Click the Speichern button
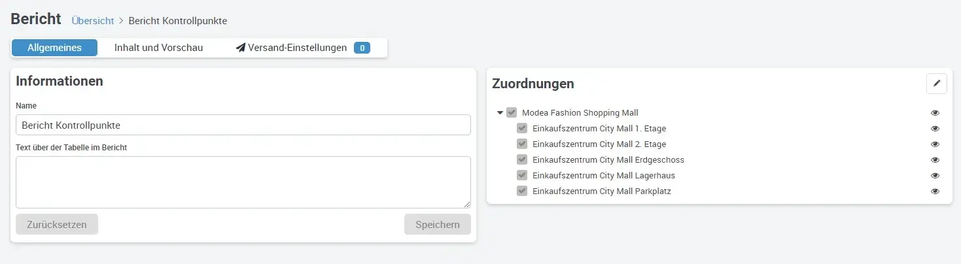Viewport: 961px width, 264px height. pyautogui.click(x=437, y=224)
